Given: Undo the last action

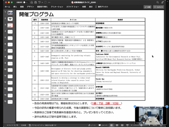Looking at the screenshot, I should coord(39,2).
